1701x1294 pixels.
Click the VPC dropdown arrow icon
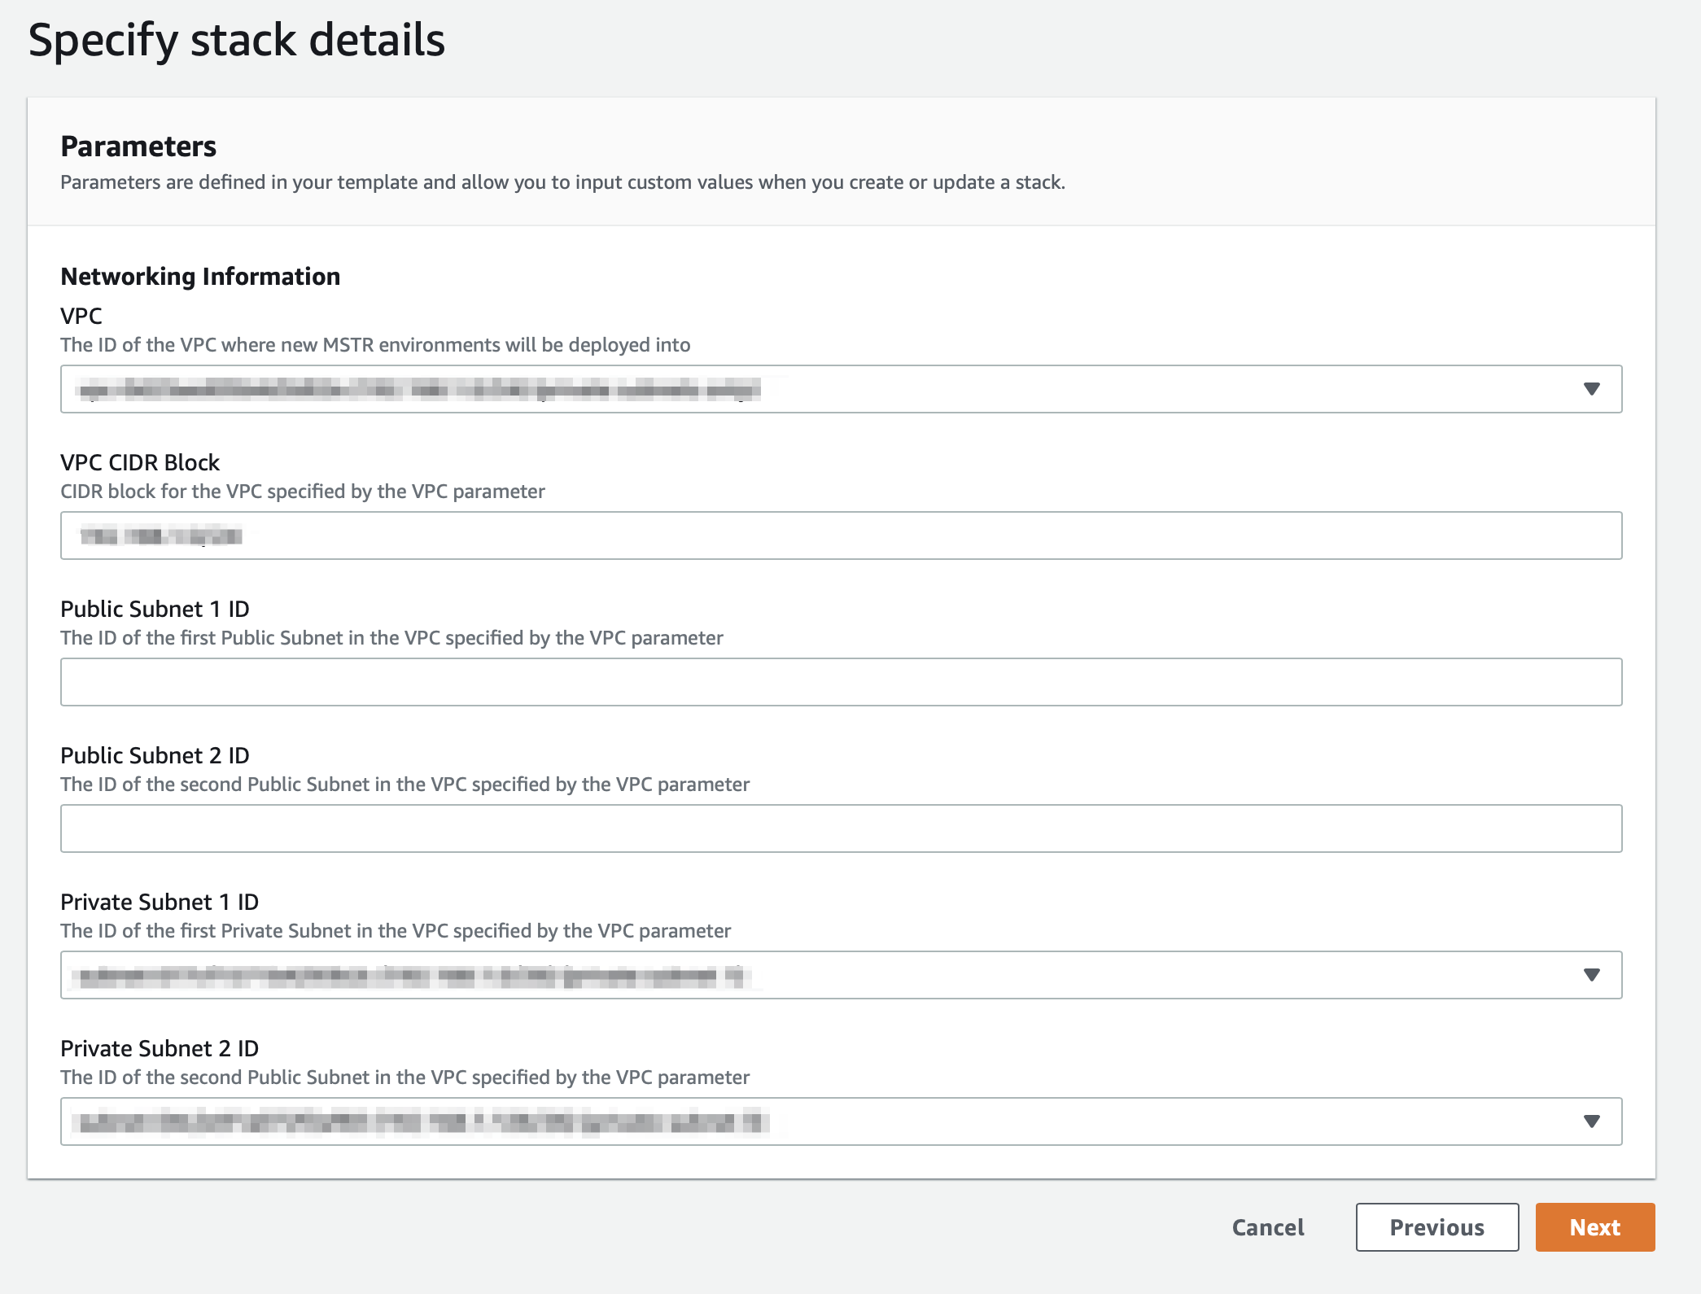pyautogui.click(x=1591, y=389)
